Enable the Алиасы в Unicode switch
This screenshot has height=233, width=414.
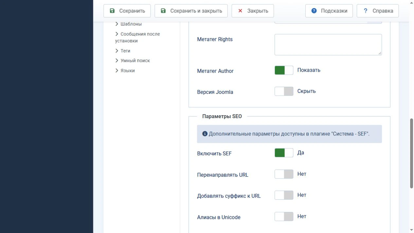(284, 216)
